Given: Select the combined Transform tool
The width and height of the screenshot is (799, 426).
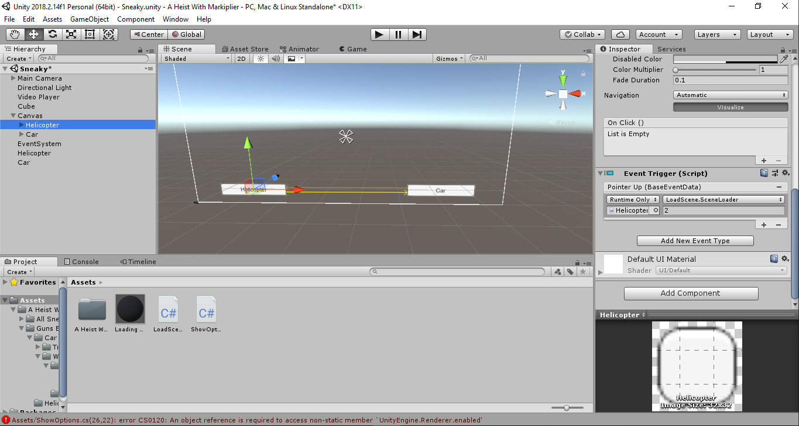Looking at the screenshot, I should point(109,34).
